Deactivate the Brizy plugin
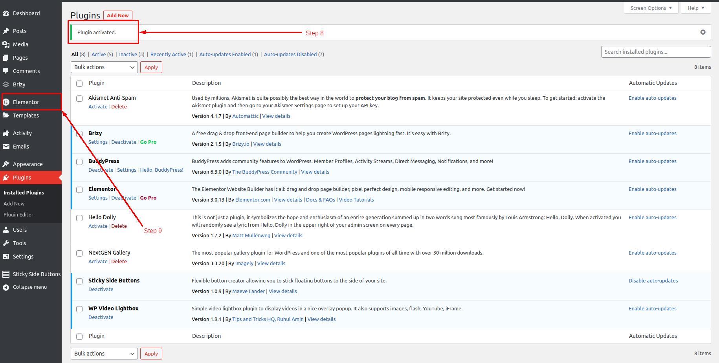 click(x=124, y=142)
